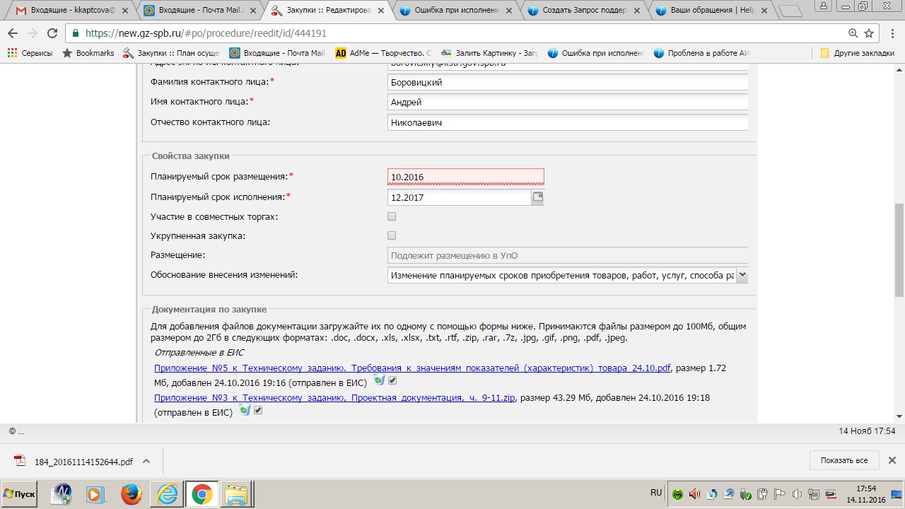Image resolution: width=905 pixels, height=509 pixels.
Task: Switch to the Ошибка при исполнении tab
Action: pos(453,11)
